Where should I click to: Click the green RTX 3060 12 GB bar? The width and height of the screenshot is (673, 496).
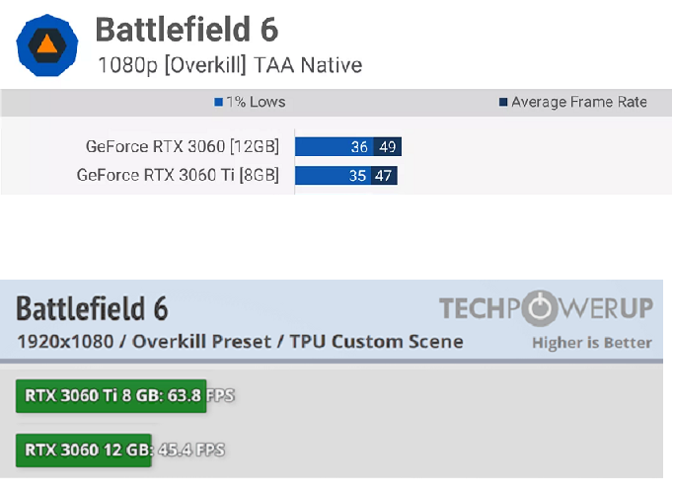84,450
